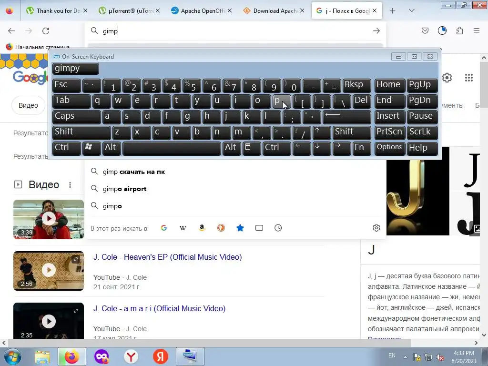Play the video thumbnail lasting 3:39
488x366 pixels.
coord(49,219)
